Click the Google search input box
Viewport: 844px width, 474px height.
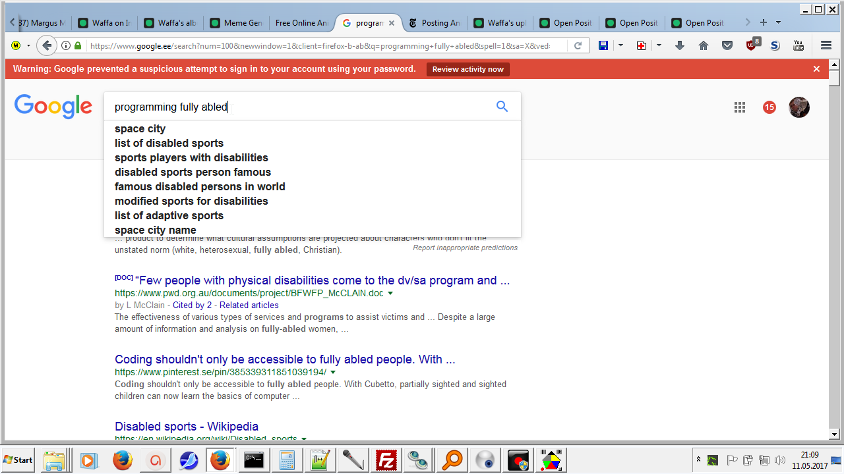[x=300, y=107]
